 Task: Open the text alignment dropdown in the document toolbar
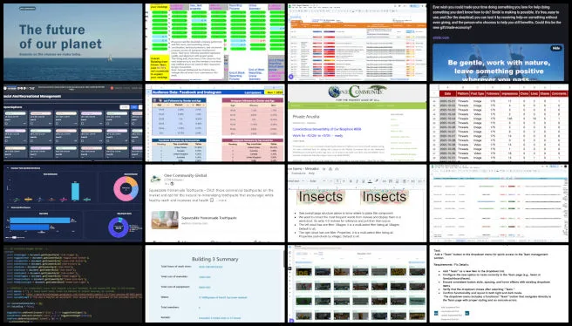405,180
